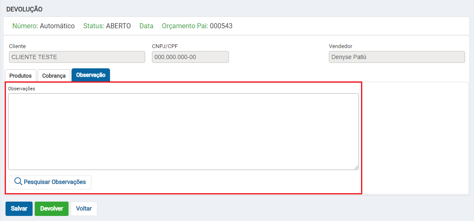Screen dimensions: 474x221
Task: Click the Cliente field showing CLIENTE TESTE
Action: pos(77,57)
